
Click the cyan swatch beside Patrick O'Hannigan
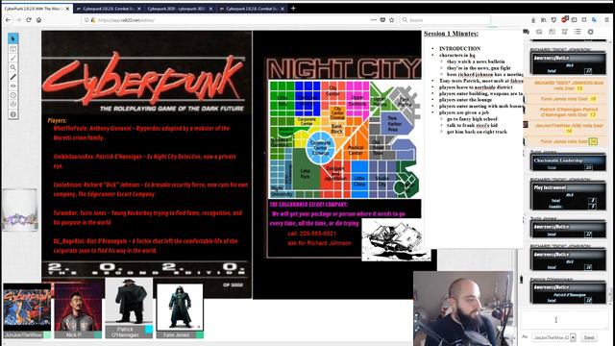tap(149, 330)
